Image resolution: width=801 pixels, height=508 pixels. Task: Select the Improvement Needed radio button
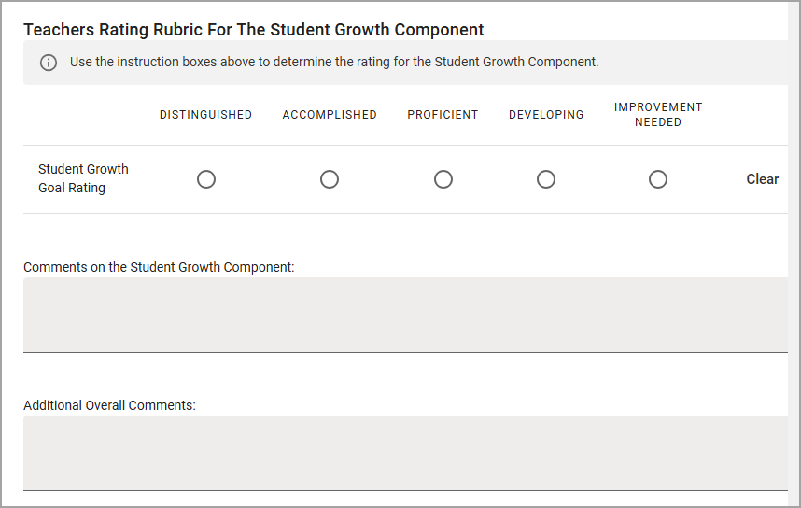pos(658,179)
